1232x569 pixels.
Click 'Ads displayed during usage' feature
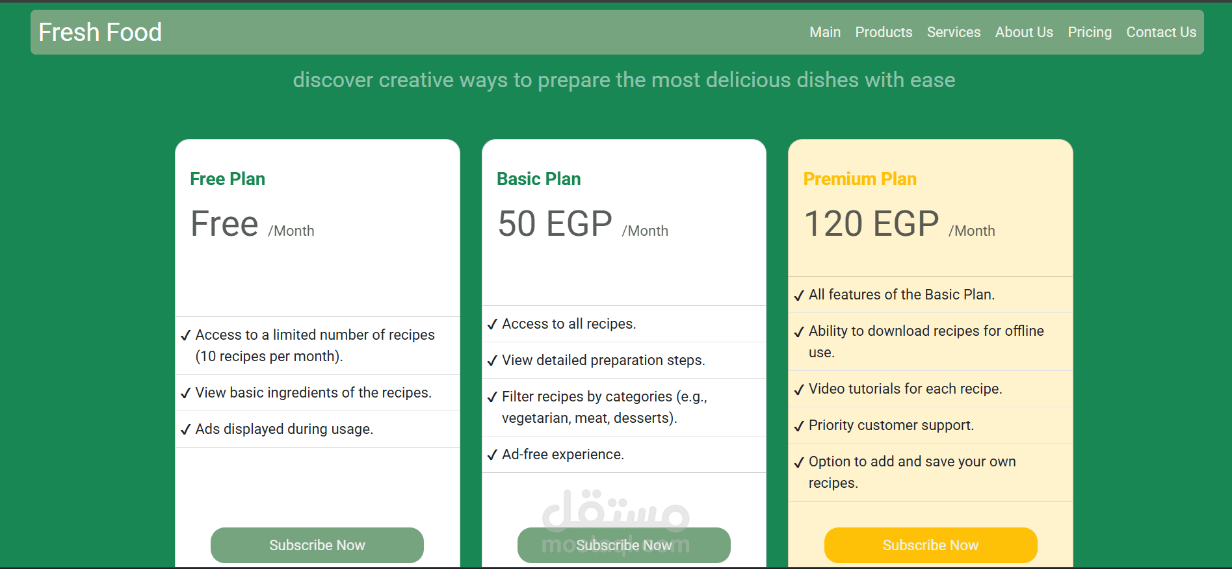(x=284, y=429)
